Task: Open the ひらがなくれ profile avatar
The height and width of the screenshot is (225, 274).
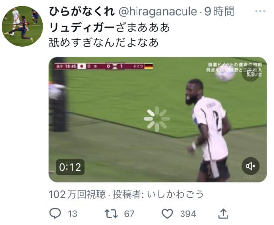Action: (22, 26)
